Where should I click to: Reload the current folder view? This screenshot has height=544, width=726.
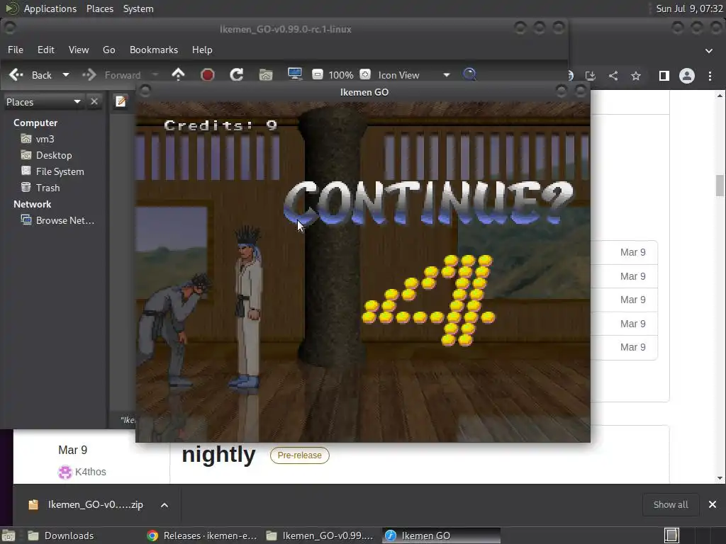pyautogui.click(x=237, y=74)
